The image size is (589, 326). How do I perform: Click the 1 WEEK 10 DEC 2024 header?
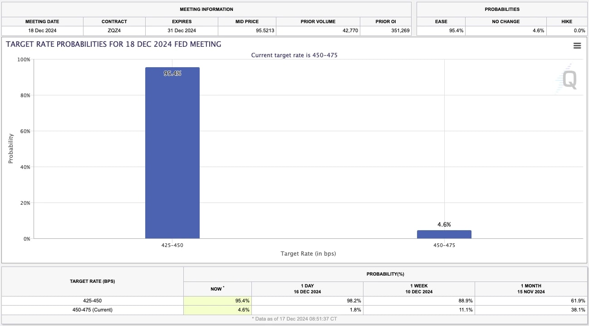click(x=418, y=288)
